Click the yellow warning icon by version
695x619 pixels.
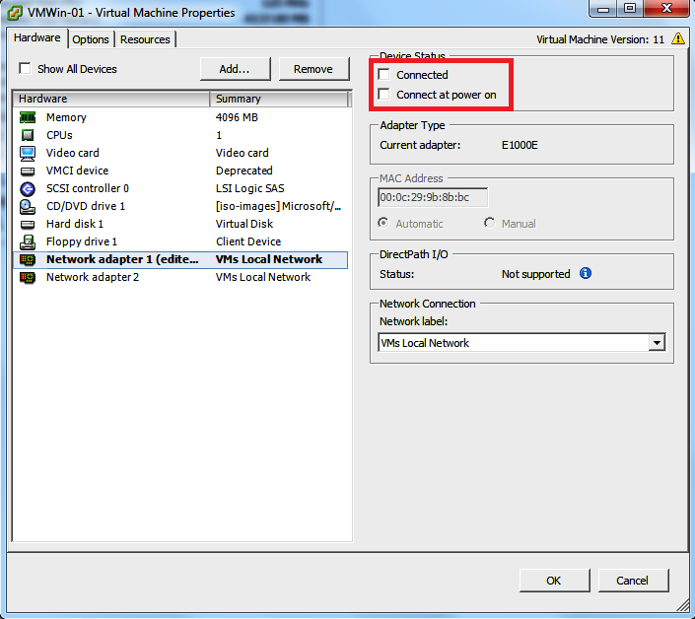tap(678, 39)
